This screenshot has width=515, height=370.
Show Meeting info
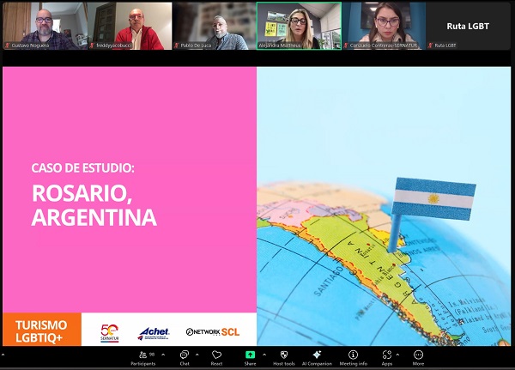353,355
